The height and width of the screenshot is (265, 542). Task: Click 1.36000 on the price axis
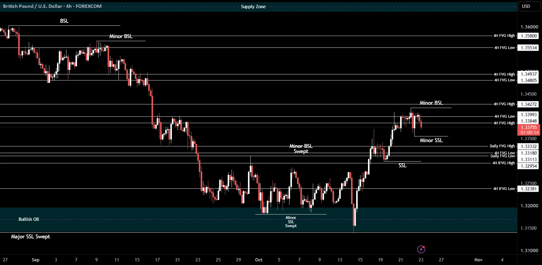529,27
